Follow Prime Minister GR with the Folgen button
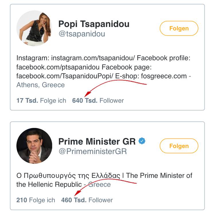The image size is (215, 216). click(x=179, y=146)
